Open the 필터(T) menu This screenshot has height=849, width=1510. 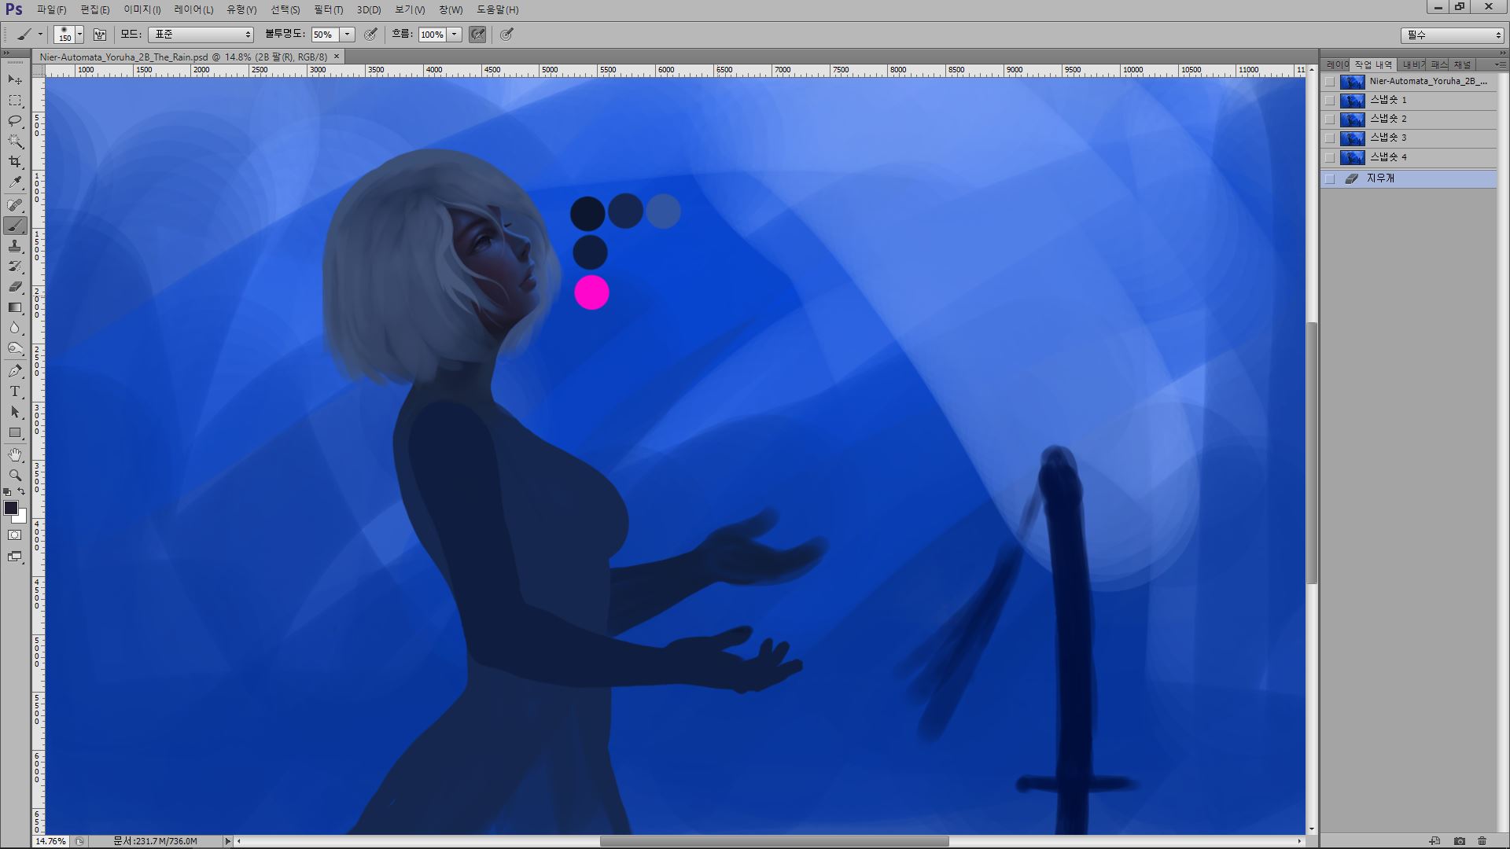328,9
